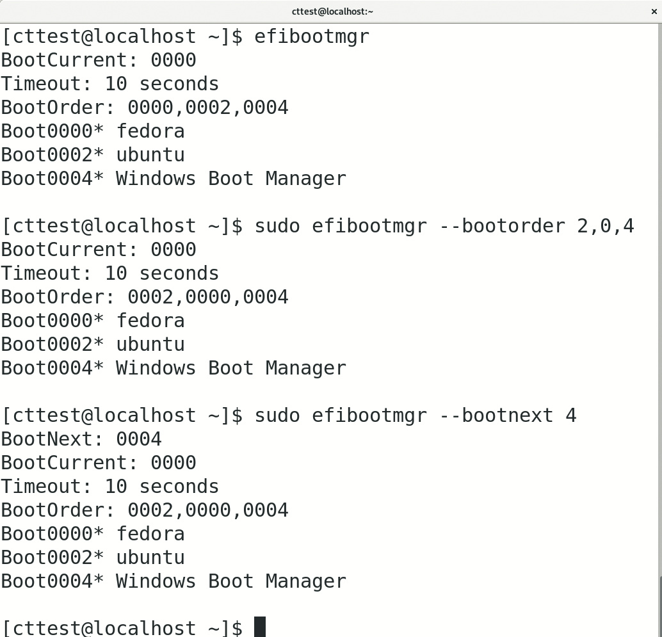The width and height of the screenshot is (662, 637).
Task: Click Boot0000* fedora in the second output
Action: pyautogui.click(x=93, y=321)
